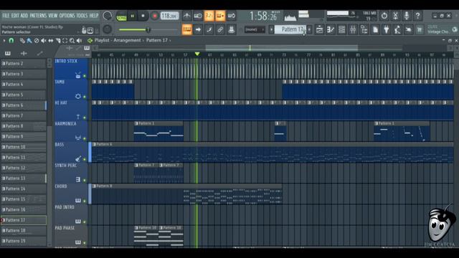The image size is (459, 258).
Task: Click Arrangement in the playlist breadcrumb
Action: [127, 40]
